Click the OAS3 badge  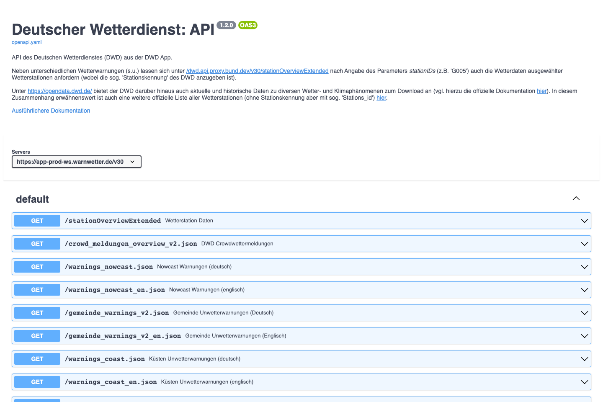click(x=247, y=25)
